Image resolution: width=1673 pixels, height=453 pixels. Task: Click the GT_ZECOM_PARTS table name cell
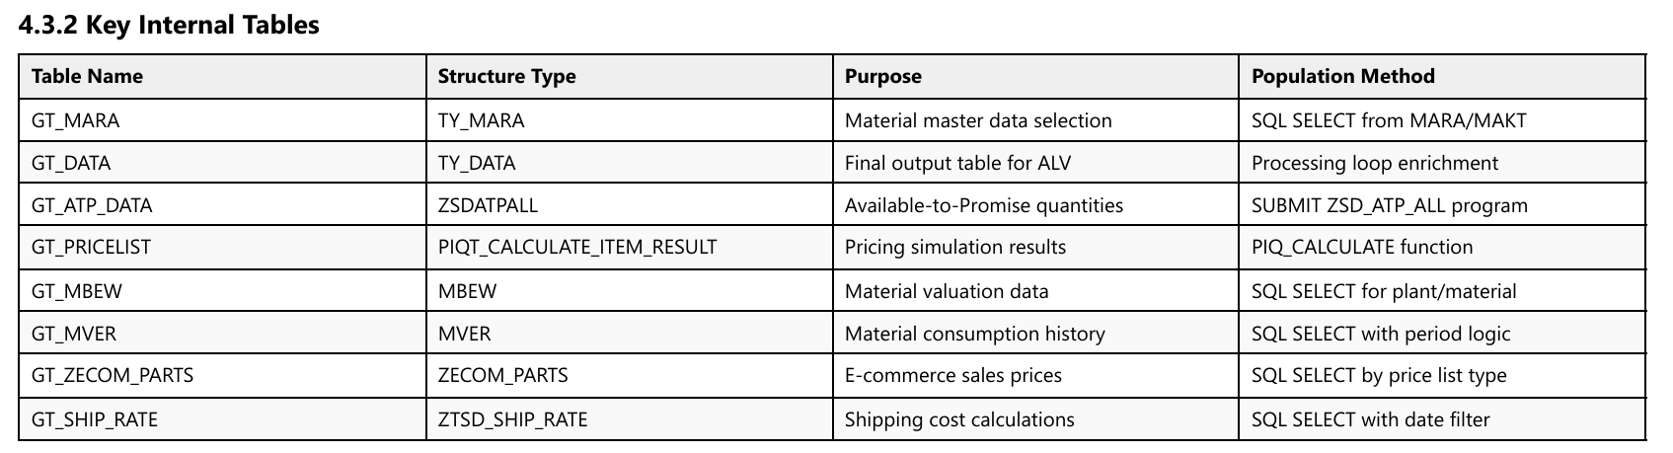(113, 375)
